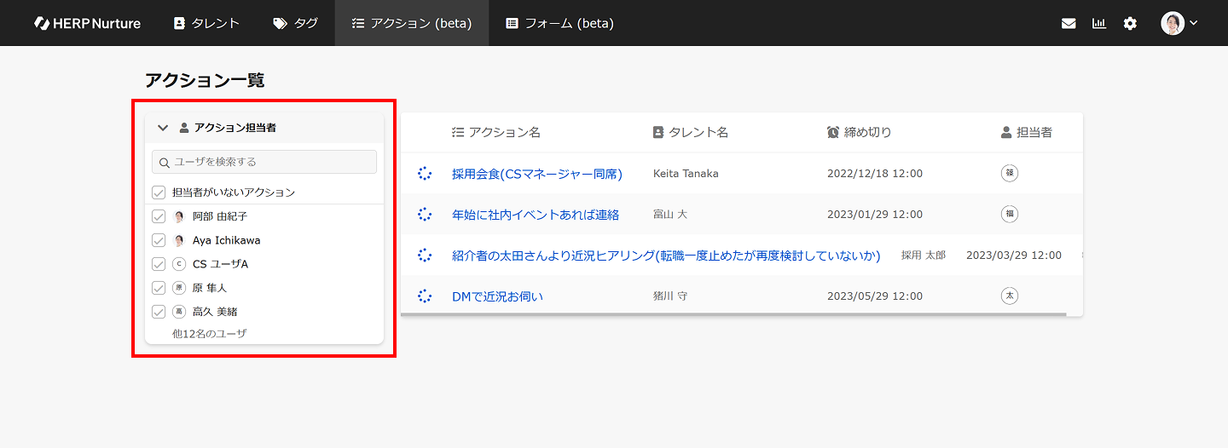Click assignee avatar in DMで近況お伺い row
The width and height of the screenshot is (1228, 448).
tap(1010, 296)
